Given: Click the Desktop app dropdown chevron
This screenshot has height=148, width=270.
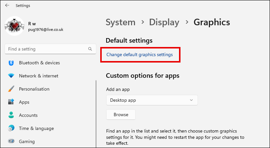Looking at the screenshot, I should pos(191,100).
